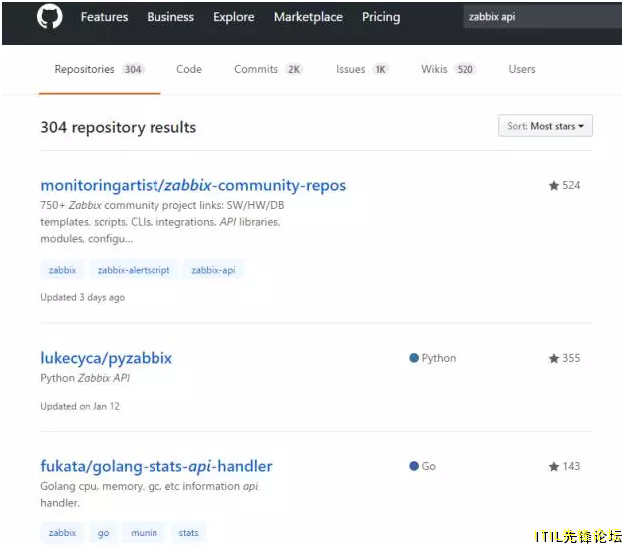This screenshot has height=547, width=622.
Task: Open Features in the top navigation
Action: click(x=105, y=17)
